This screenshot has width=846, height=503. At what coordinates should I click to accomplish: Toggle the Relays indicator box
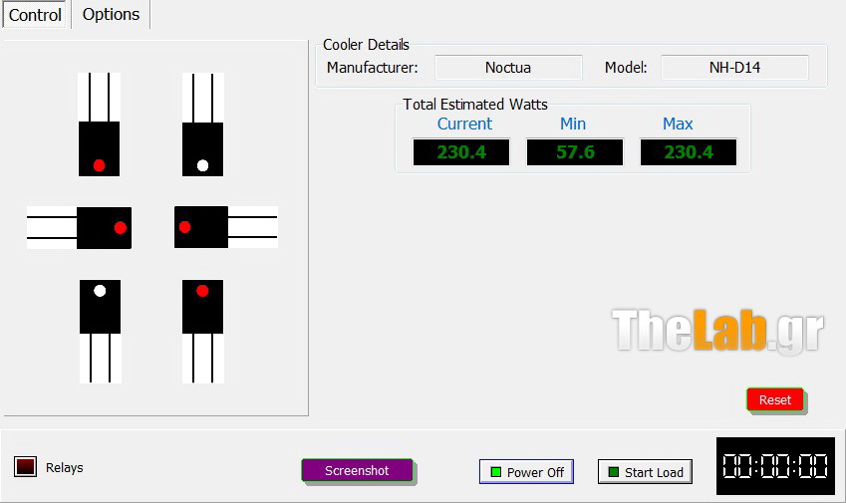26,466
